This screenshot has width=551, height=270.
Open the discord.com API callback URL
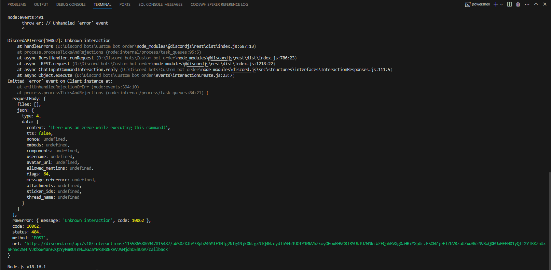(277, 246)
